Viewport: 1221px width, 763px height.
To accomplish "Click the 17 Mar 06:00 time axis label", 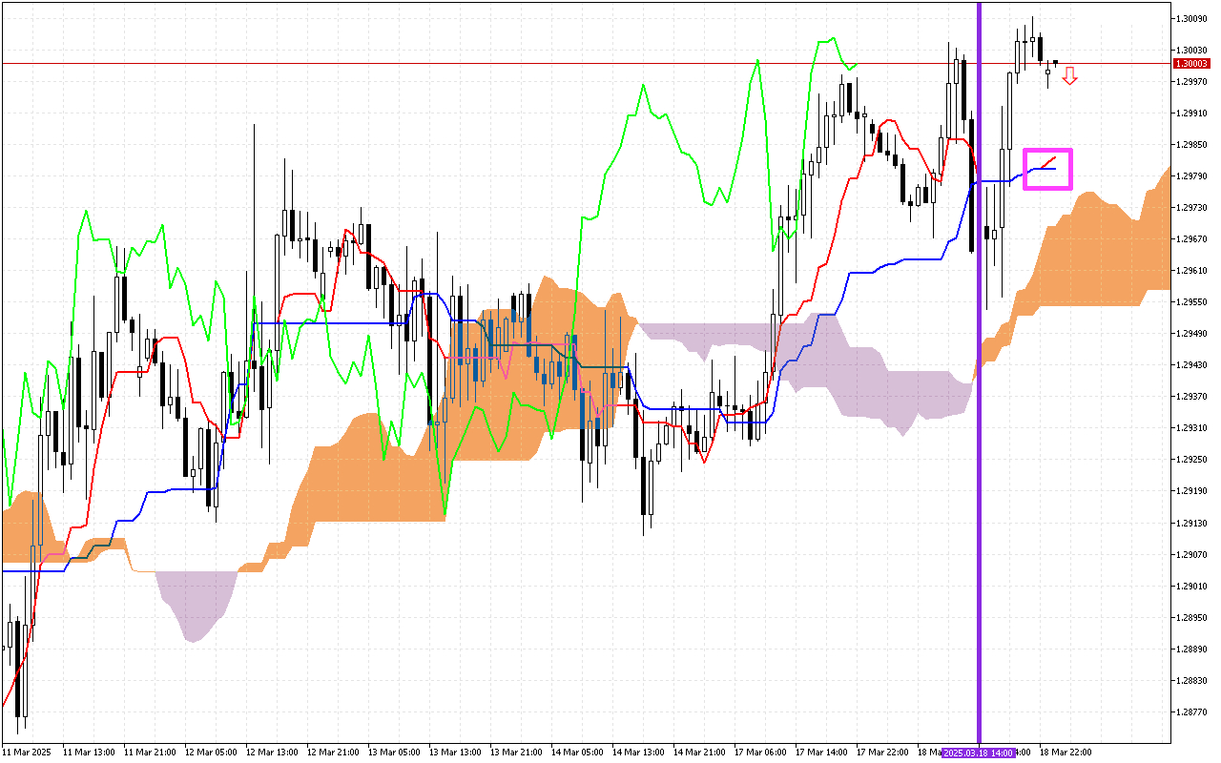I will (x=760, y=753).
